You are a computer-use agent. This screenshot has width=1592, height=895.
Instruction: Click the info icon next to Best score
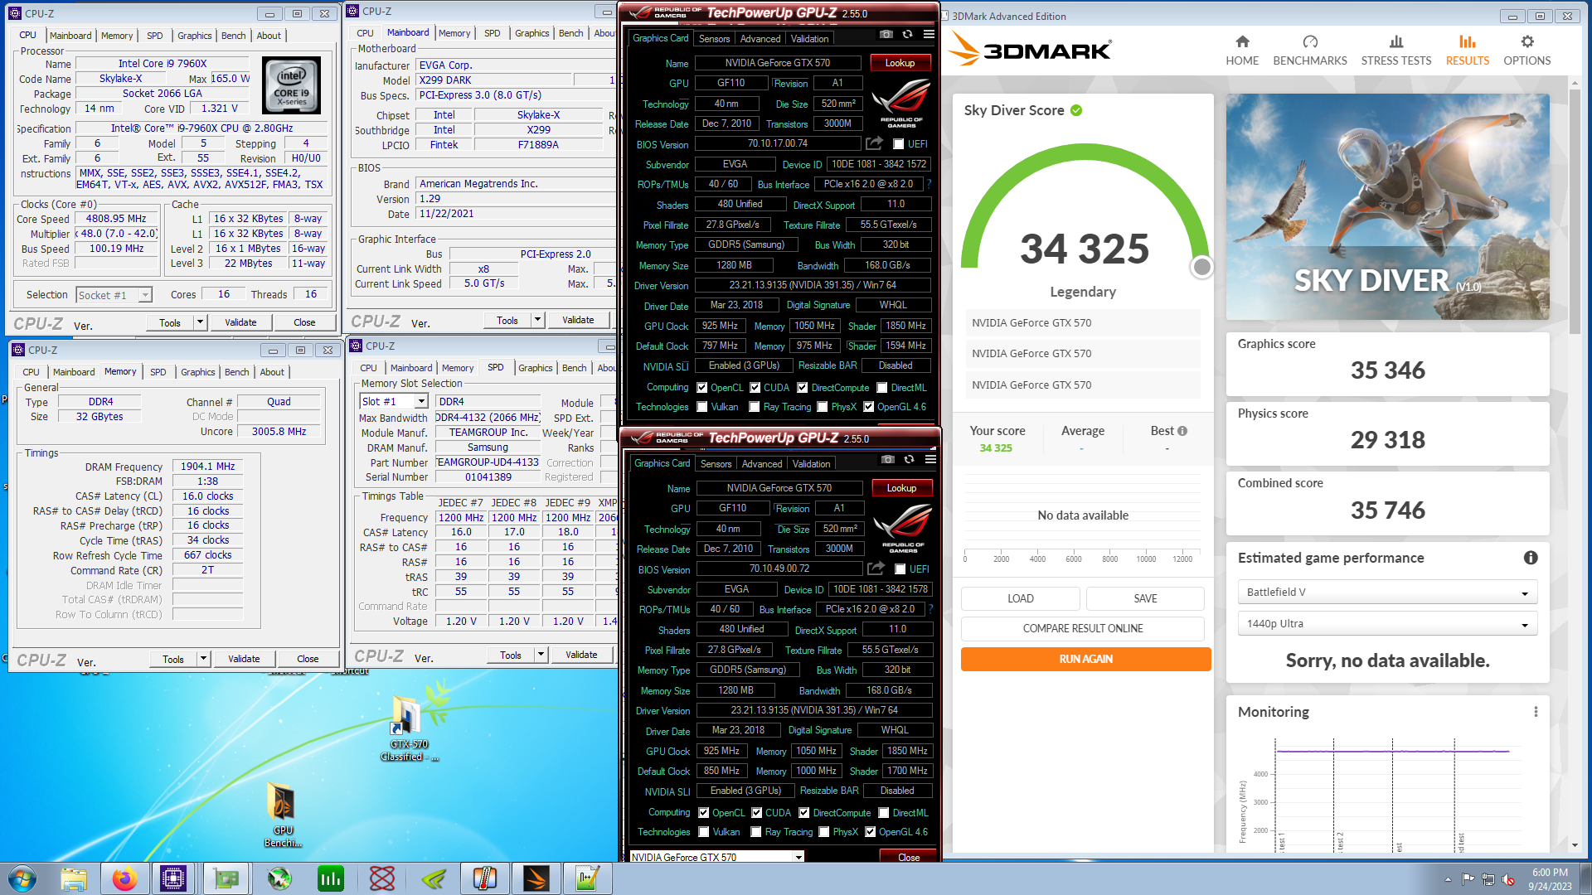pos(1182,431)
